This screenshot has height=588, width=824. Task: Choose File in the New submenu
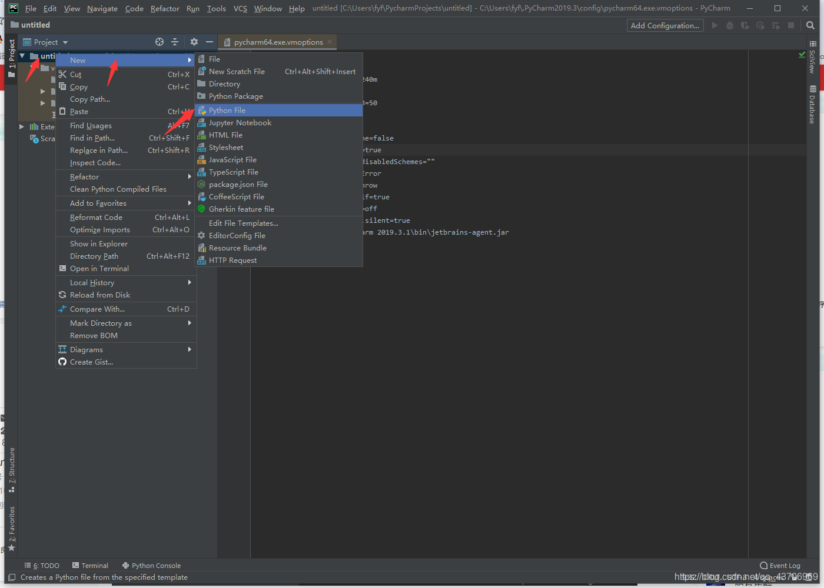point(278,59)
